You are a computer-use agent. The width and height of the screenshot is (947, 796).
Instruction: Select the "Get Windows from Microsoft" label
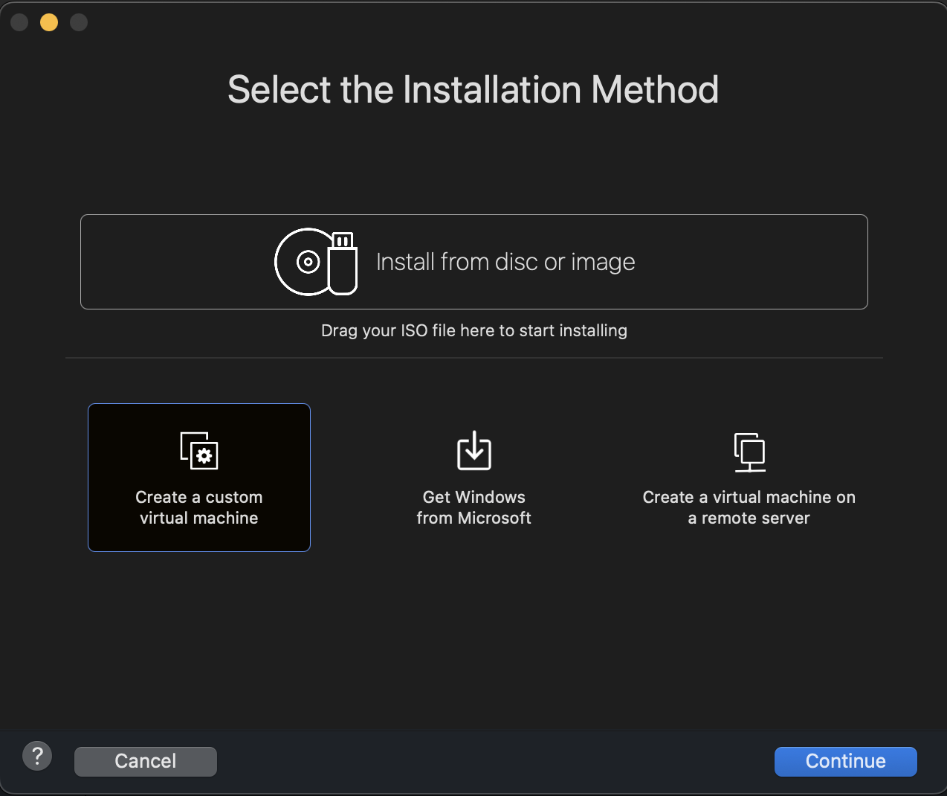click(x=473, y=507)
